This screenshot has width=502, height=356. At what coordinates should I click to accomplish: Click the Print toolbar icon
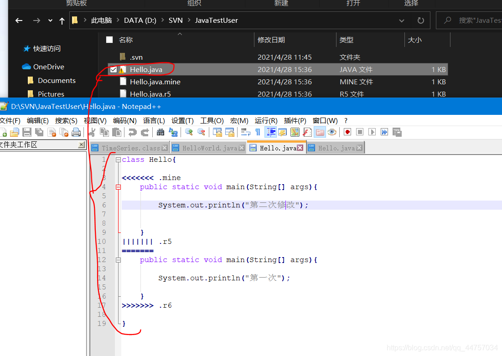76,132
